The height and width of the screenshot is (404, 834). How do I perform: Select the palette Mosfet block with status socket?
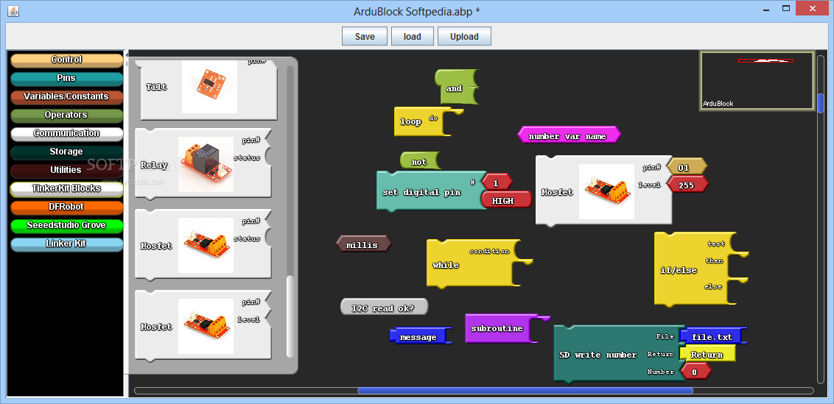tap(203, 244)
